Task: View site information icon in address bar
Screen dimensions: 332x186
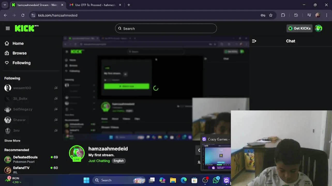Action: point(33,15)
